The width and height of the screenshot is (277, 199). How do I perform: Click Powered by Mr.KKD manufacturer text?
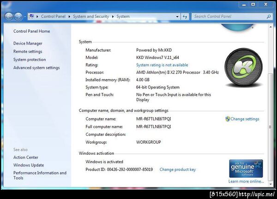pyautogui.click(x=154, y=50)
